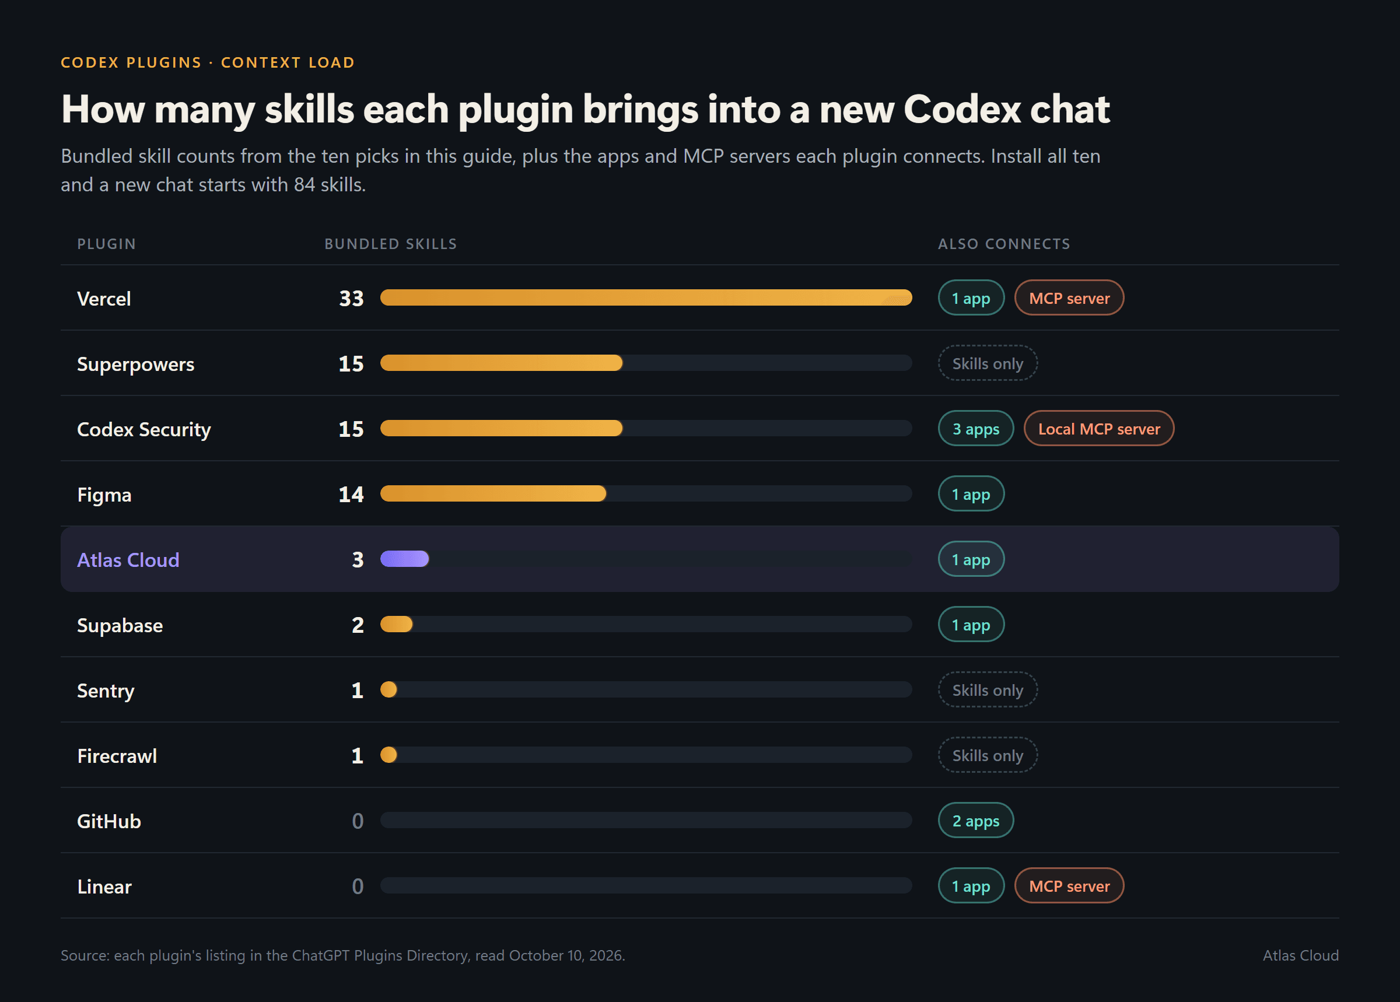Click the Codex Security skill bar

click(x=501, y=428)
